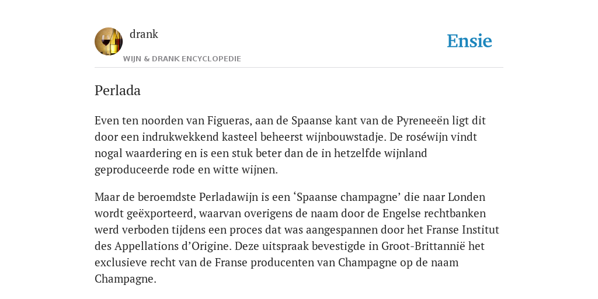The width and height of the screenshot is (598, 299).
Task: Click the text 'Appellations d’Origine'
Action: (173, 246)
